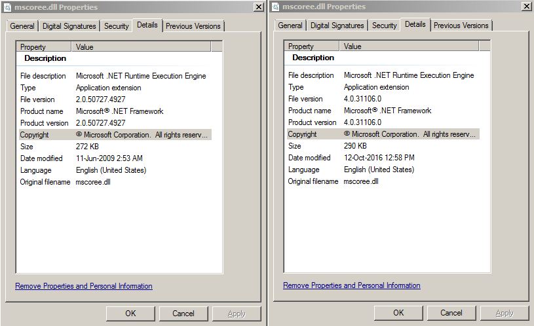The width and height of the screenshot is (534, 326).
Task: Click Apply button in left window
Action: click(237, 314)
